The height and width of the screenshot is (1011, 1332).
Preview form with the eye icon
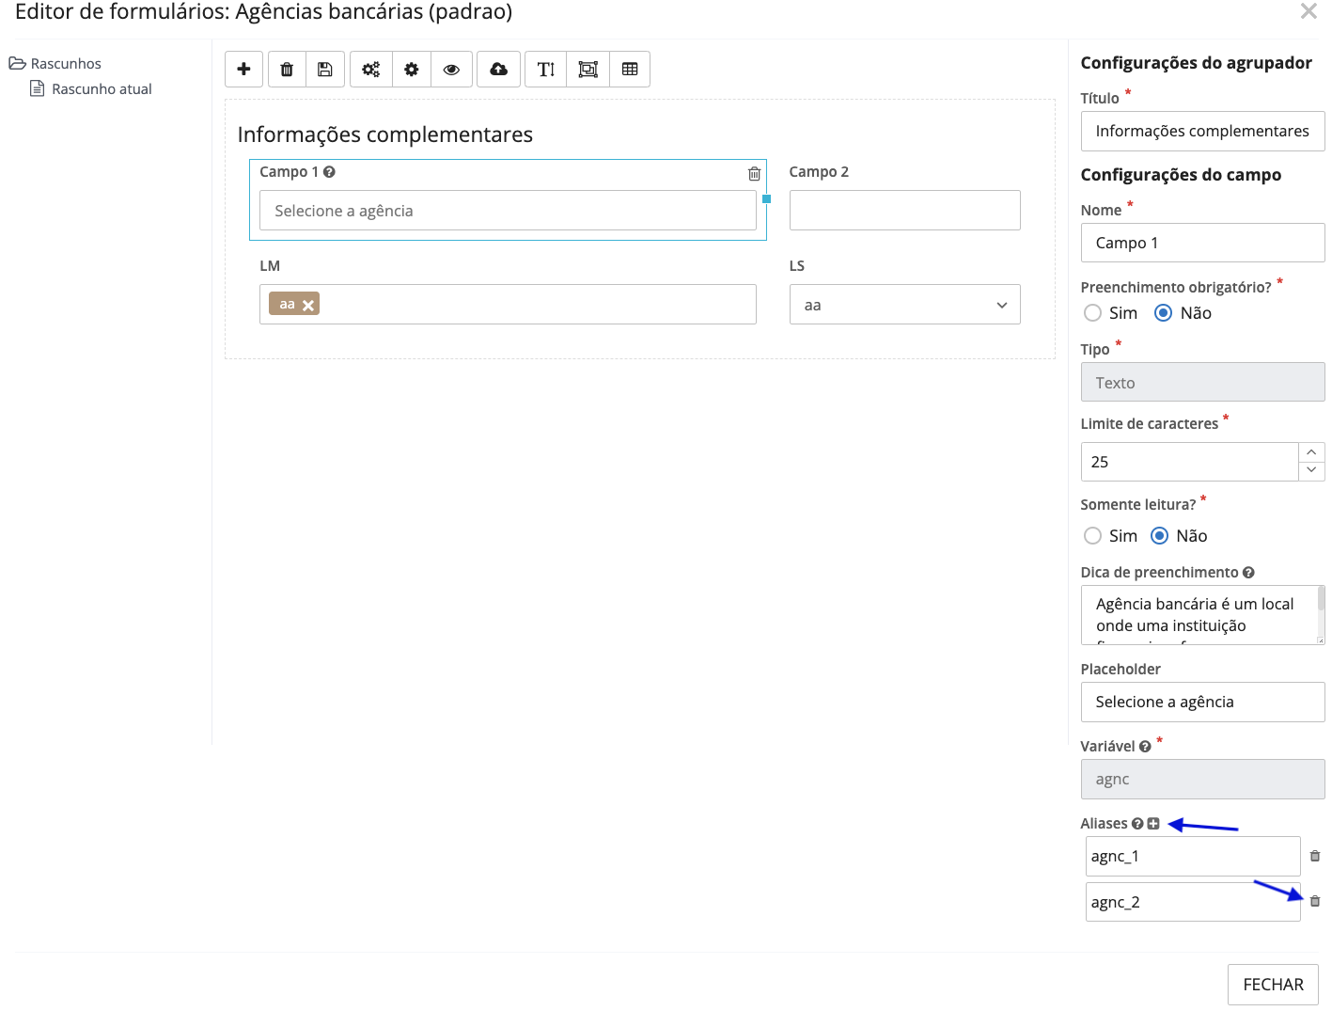click(x=451, y=69)
